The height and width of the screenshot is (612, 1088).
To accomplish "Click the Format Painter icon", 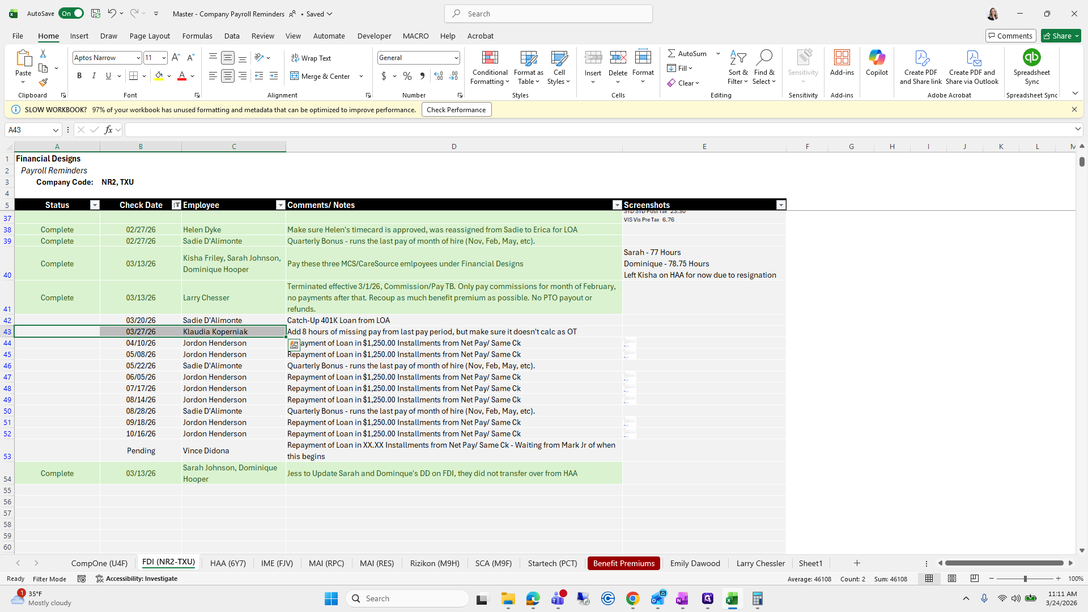I will (x=43, y=83).
